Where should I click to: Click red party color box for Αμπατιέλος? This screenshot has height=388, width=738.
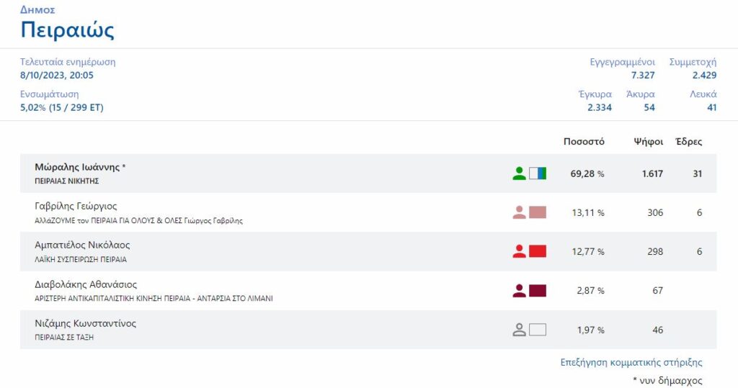pos(538,251)
